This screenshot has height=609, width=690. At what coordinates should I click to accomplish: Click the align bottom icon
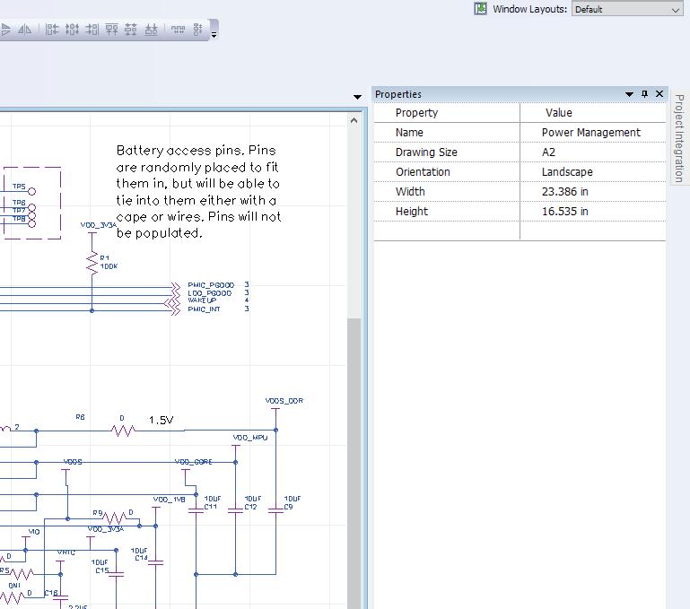click(152, 30)
